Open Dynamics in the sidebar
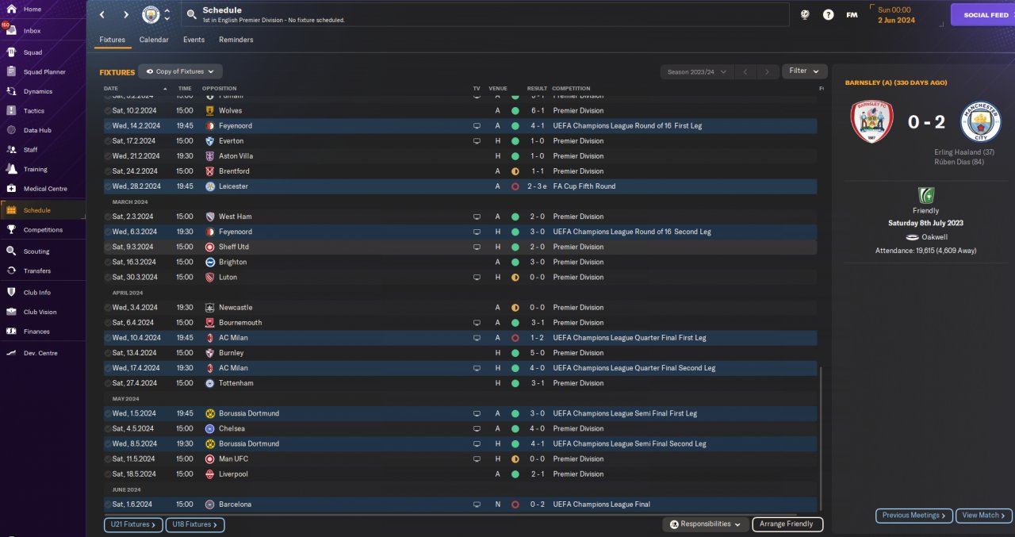Screen dimensions: 1015x537 pos(43,91)
